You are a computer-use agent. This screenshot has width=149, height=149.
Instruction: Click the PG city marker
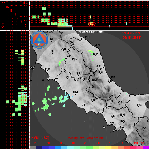click(x=74, y=61)
